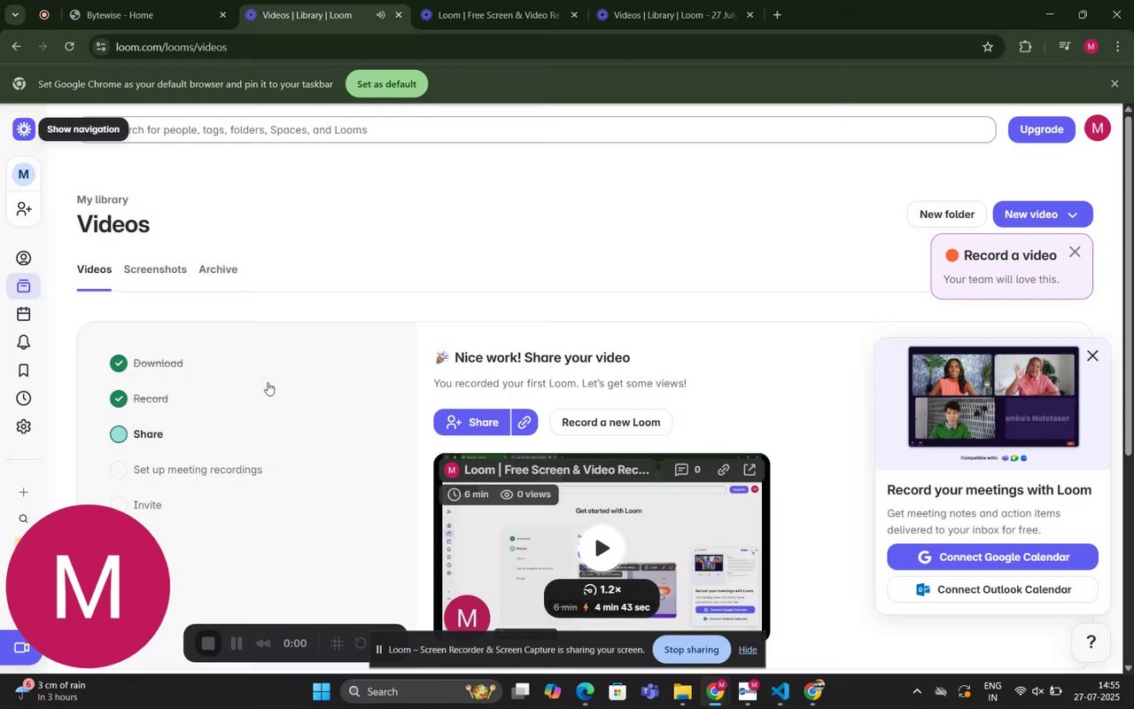Stop recording with the square stop button

click(x=208, y=643)
